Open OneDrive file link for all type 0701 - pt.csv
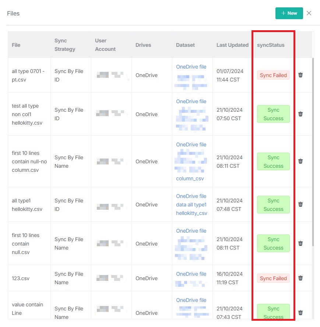The height and width of the screenshot is (327, 320). pos(191,67)
